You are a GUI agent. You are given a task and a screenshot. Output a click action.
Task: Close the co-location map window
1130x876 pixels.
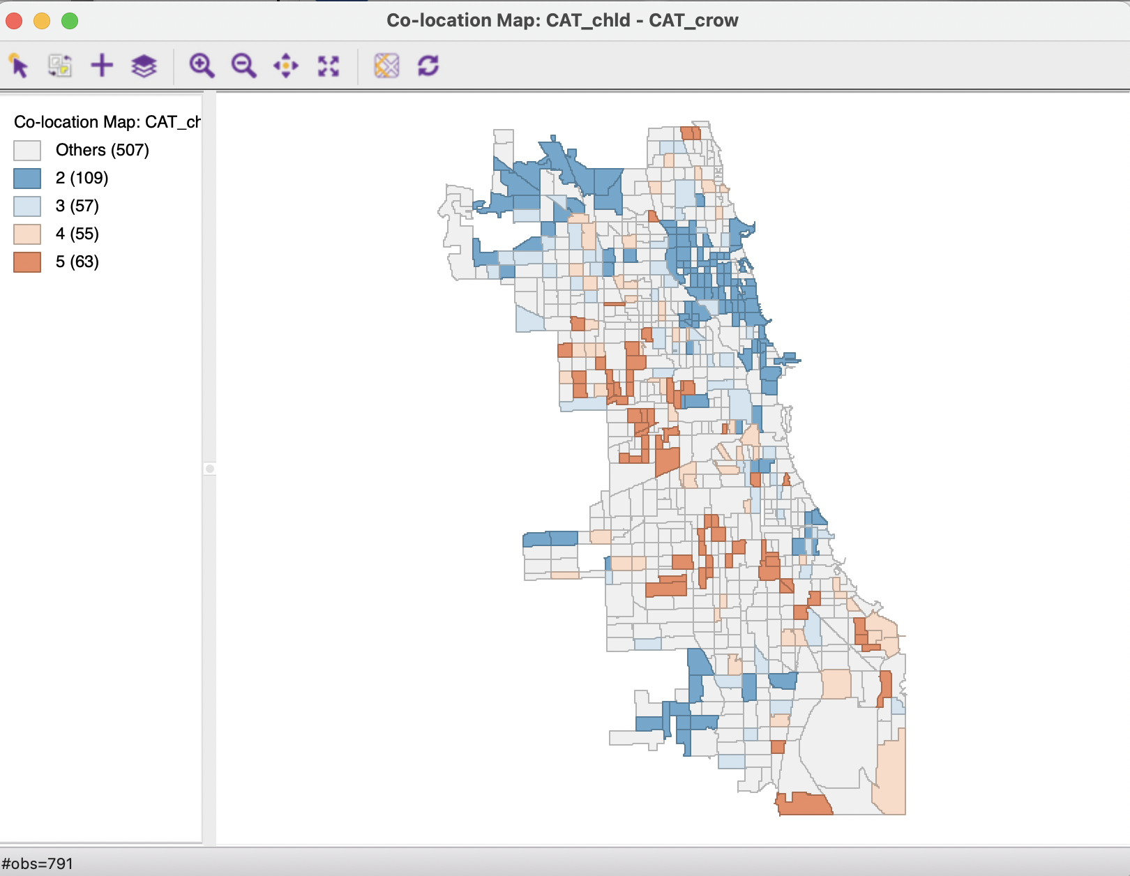point(14,21)
